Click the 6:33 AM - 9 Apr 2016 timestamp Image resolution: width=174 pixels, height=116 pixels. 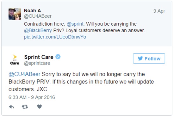tap(32, 97)
